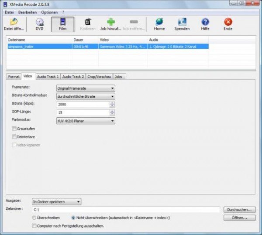Click the Datei öffnen folder icon
Screen dimensions: 262x235
point(14,22)
